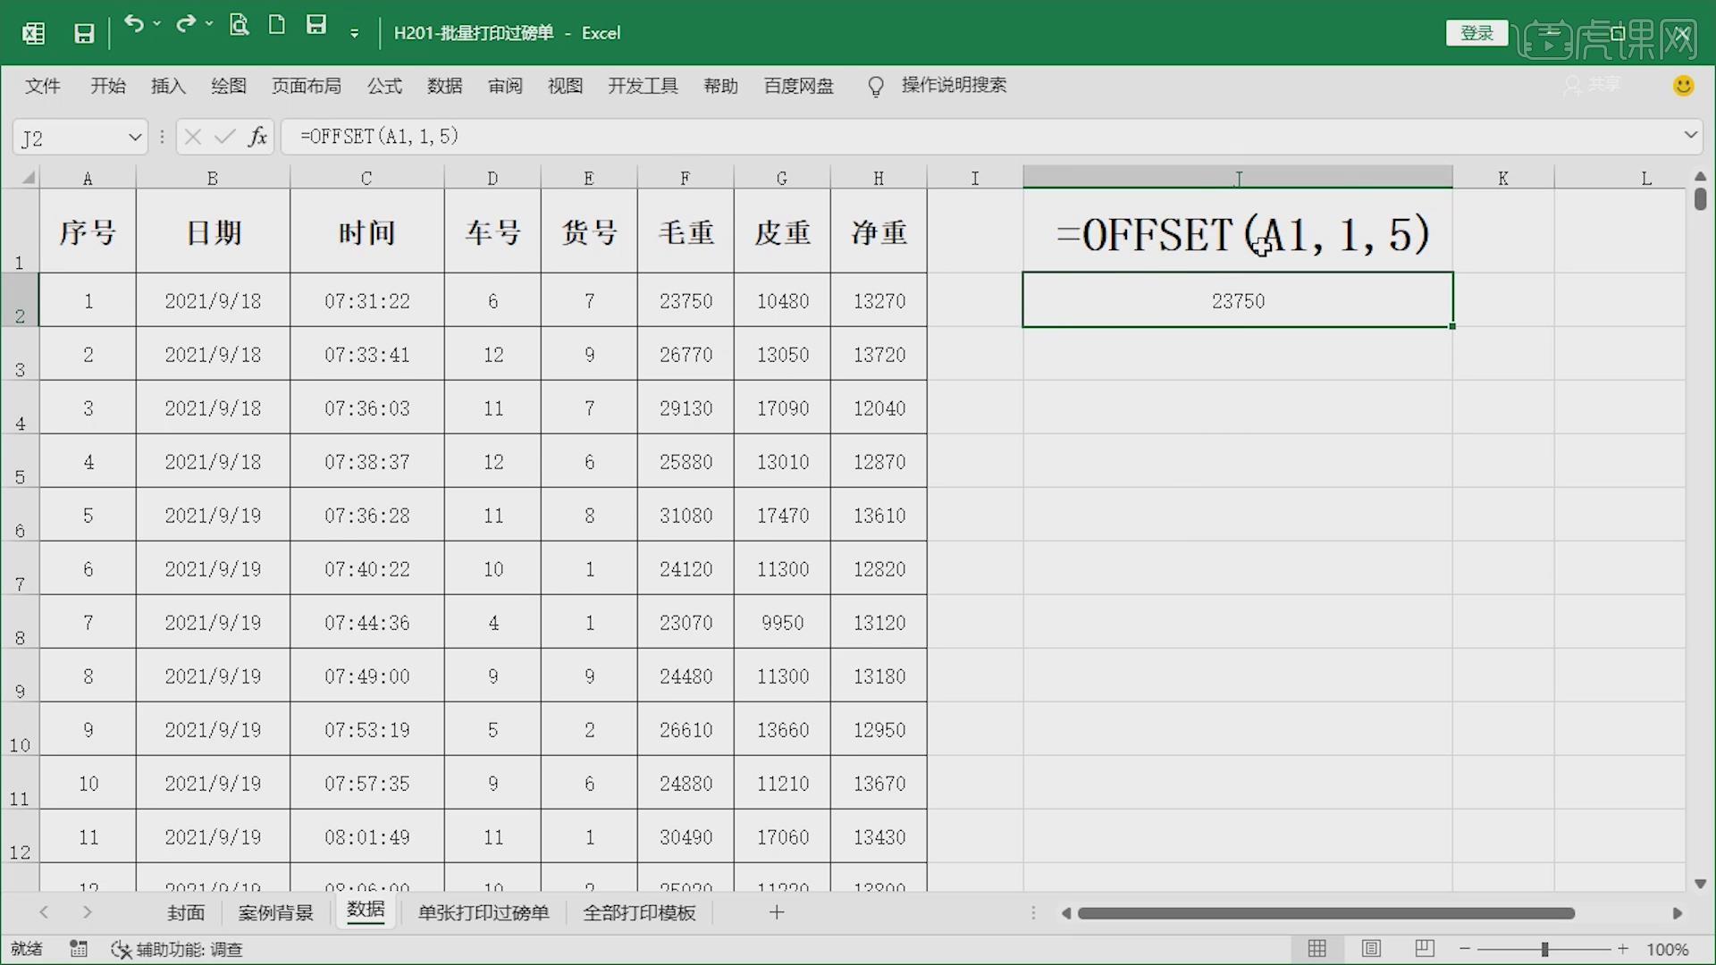Open the 视图 ribbon tab
The width and height of the screenshot is (1716, 965).
coord(565,86)
